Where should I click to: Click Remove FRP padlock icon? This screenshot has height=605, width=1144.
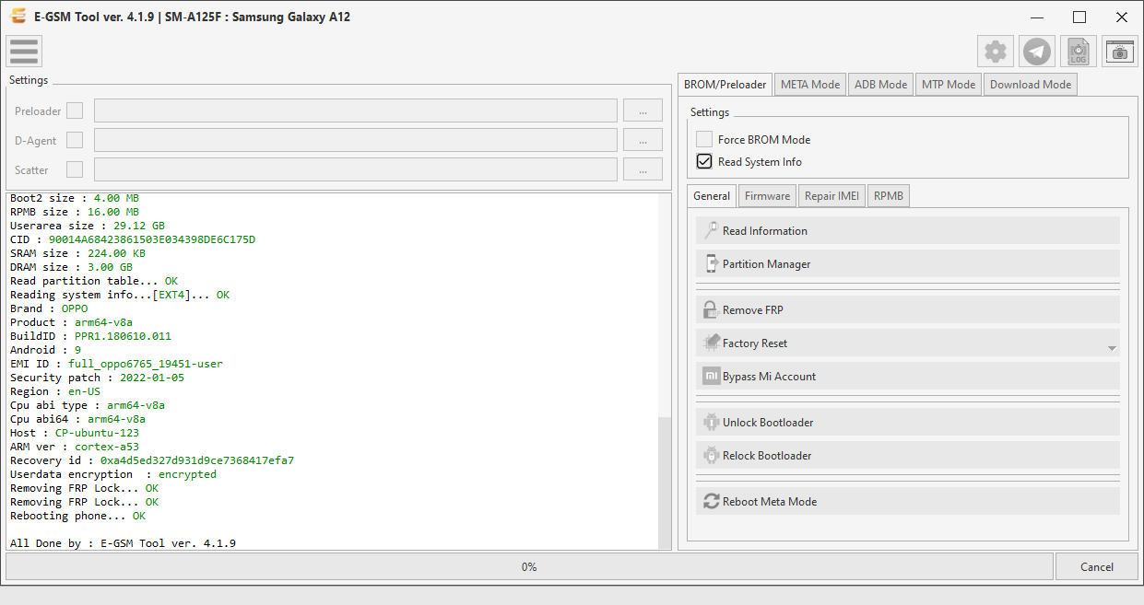[711, 309]
